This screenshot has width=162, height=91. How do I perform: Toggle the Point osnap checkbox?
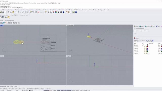[3, 89]
